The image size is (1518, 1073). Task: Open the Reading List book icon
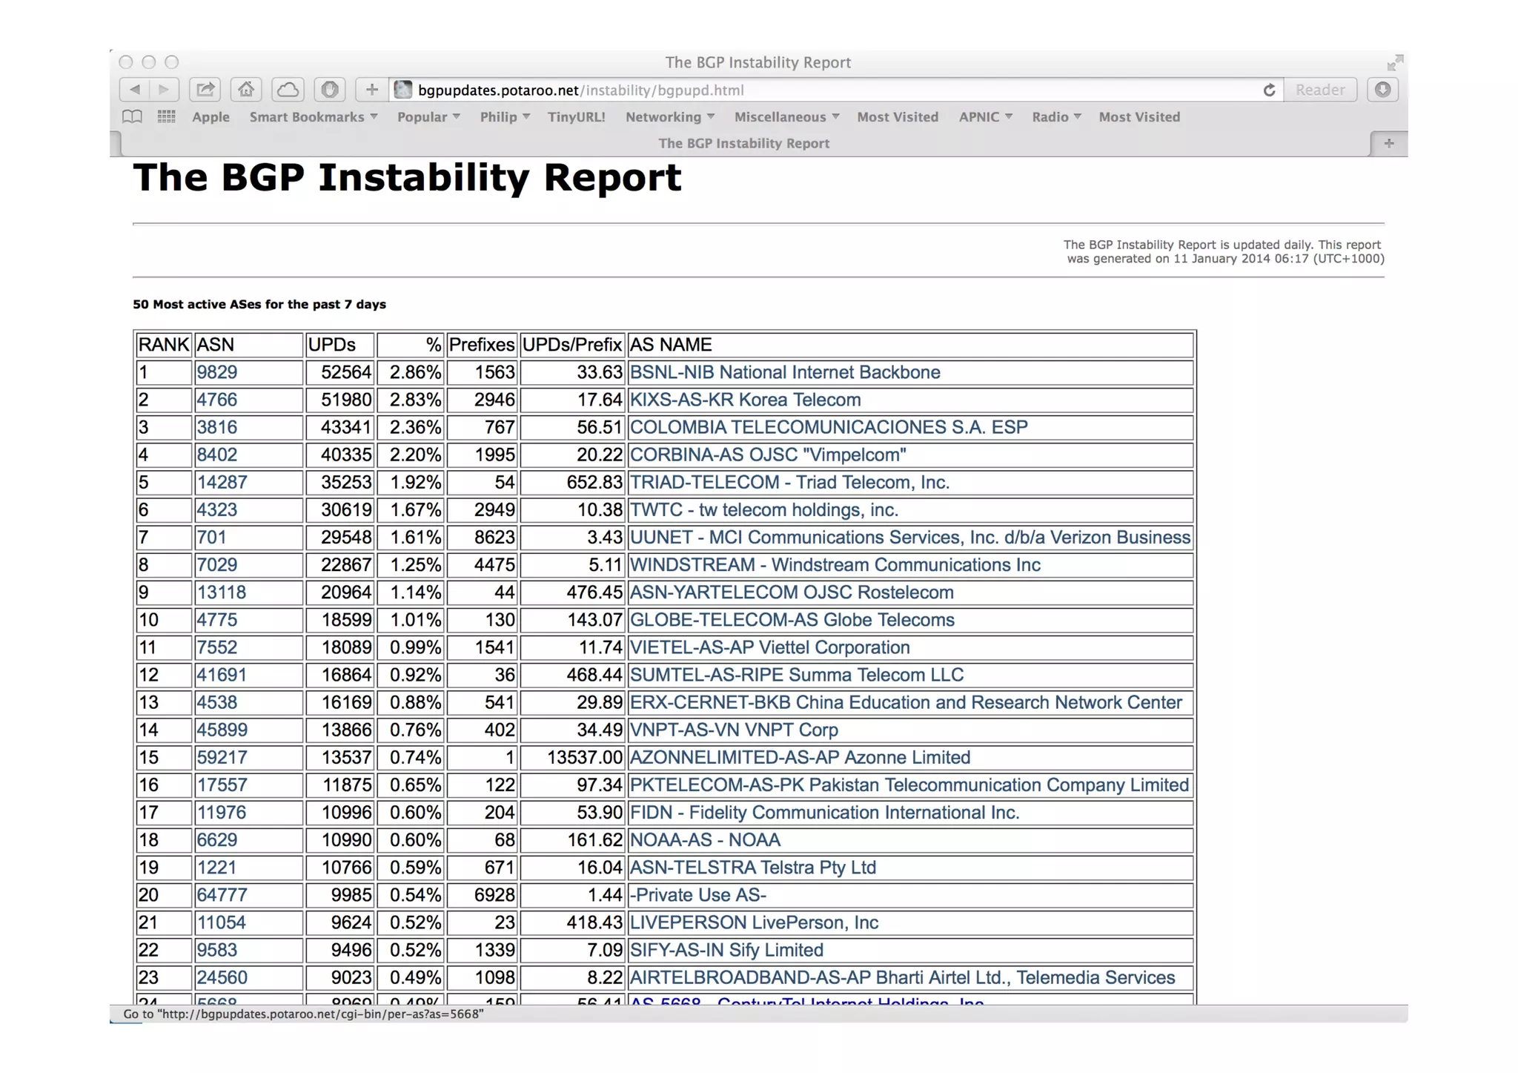pyautogui.click(x=133, y=116)
